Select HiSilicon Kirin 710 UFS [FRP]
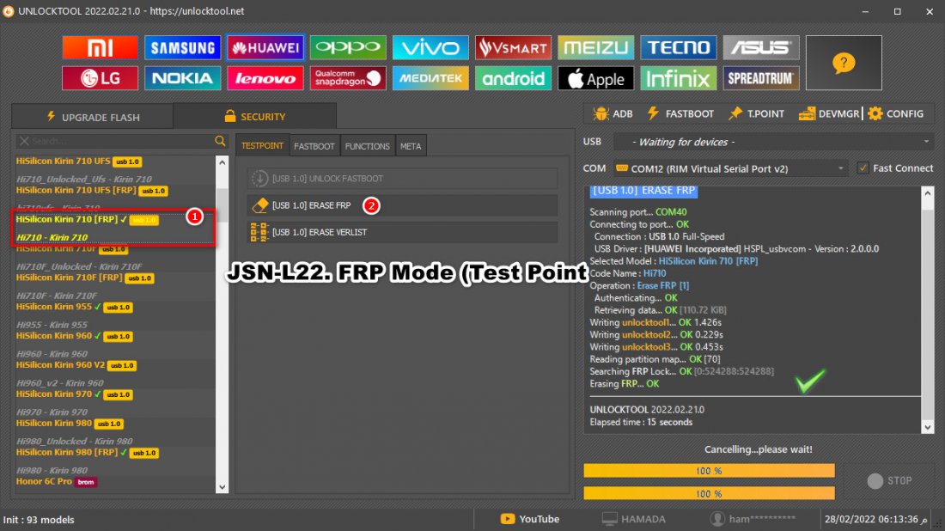The image size is (945, 531). click(92, 191)
